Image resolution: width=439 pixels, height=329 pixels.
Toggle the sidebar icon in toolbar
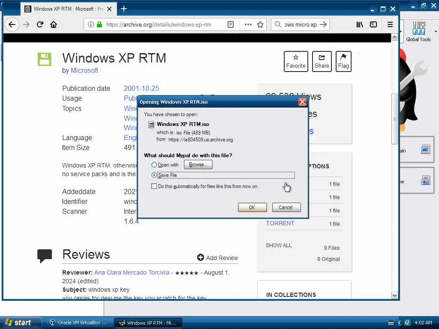[x=373, y=24]
